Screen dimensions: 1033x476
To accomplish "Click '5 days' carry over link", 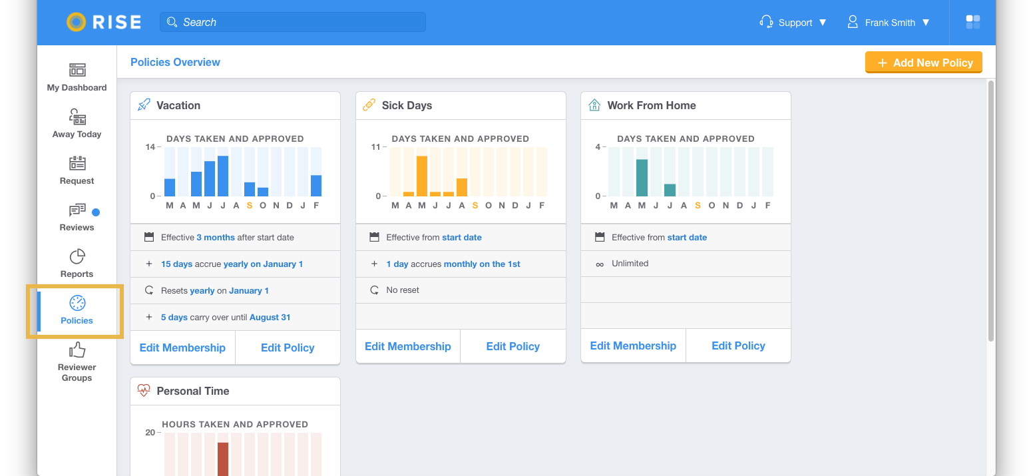I will click(x=174, y=317).
